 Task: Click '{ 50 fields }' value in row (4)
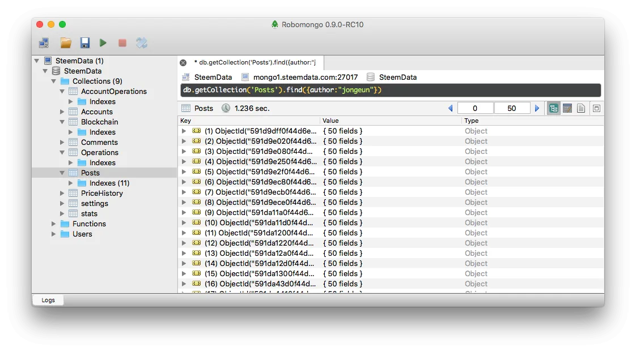(343, 161)
